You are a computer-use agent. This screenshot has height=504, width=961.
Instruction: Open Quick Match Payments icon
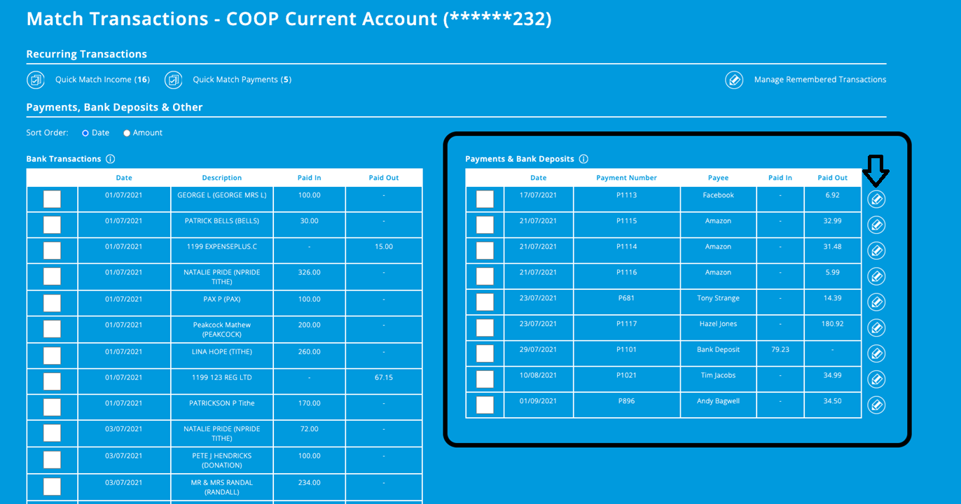(x=174, y=80)
